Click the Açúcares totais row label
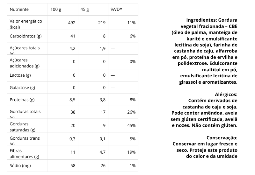255x175 pixels. pyautogui.click(x=25, y=48)
